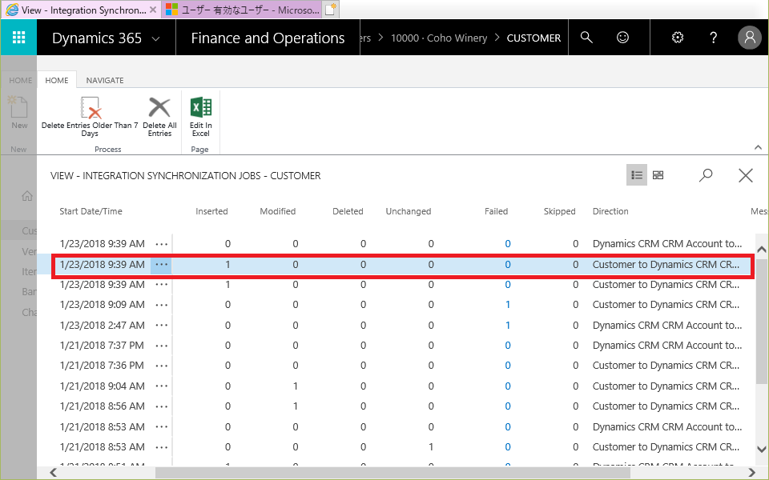Click the Home icon in the dimmed sidebar
This screenshot has height=480, width=769.
pyautogui.click(x=27, y=196)
